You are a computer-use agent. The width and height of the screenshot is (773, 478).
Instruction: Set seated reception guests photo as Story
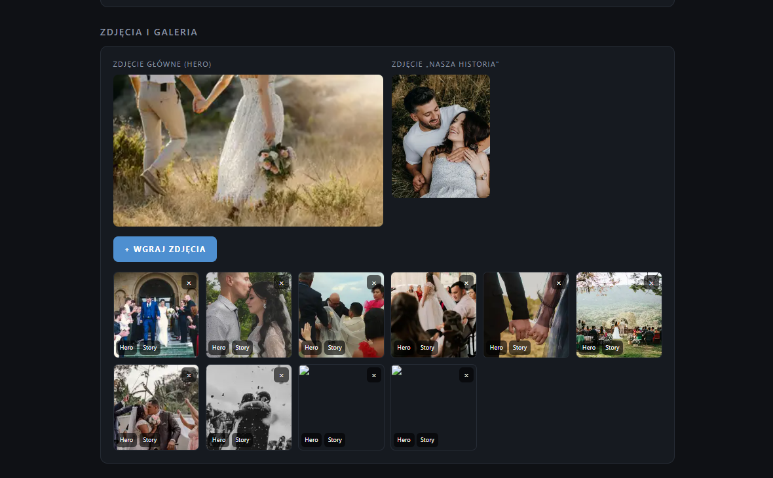point(427,348)
